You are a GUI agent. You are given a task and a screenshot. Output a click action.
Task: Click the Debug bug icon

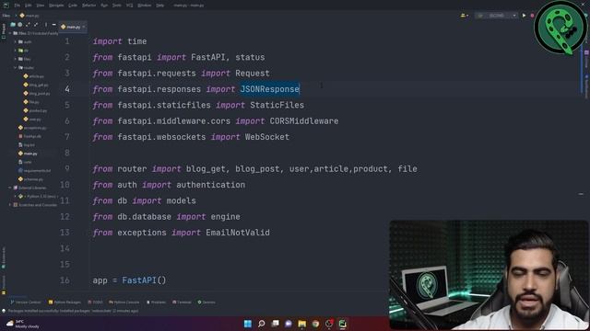tap(532, 16)
